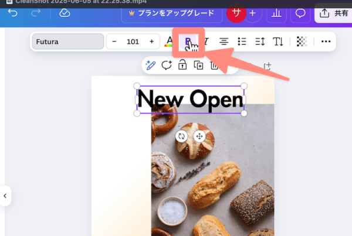
Task: Click the top-left text box resize handle
Action: (137, 86)
